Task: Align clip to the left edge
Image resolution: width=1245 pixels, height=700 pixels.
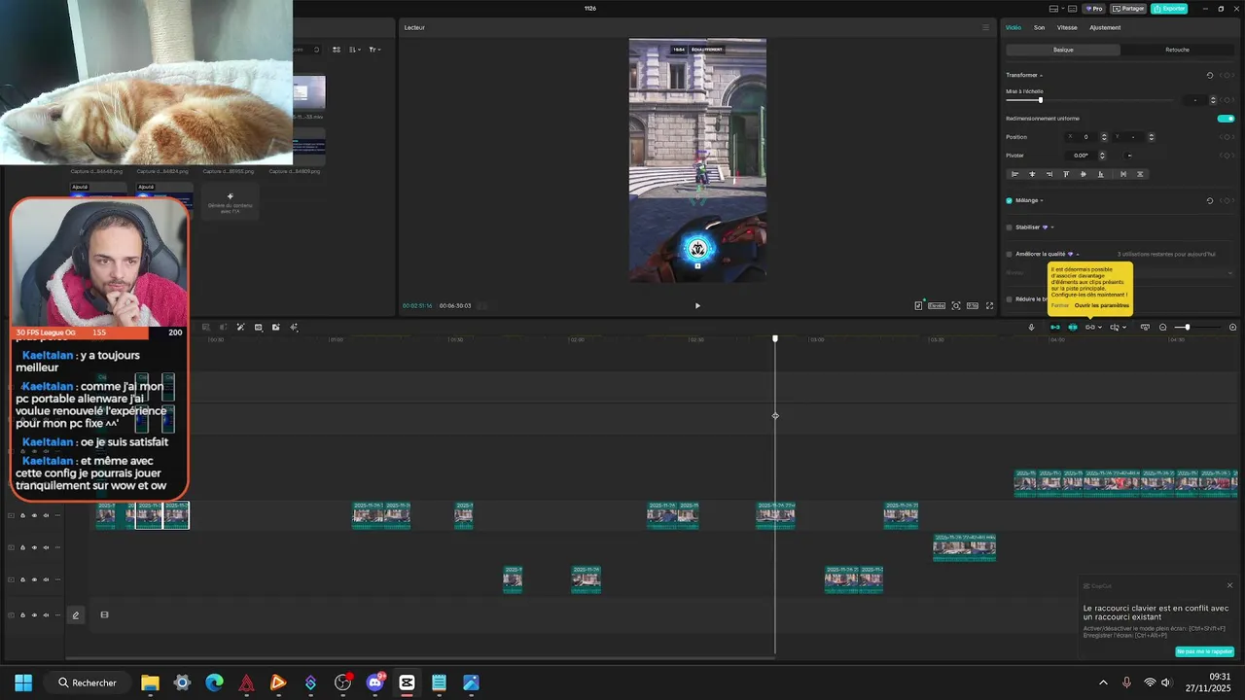Action: [x=1014, y=174]
